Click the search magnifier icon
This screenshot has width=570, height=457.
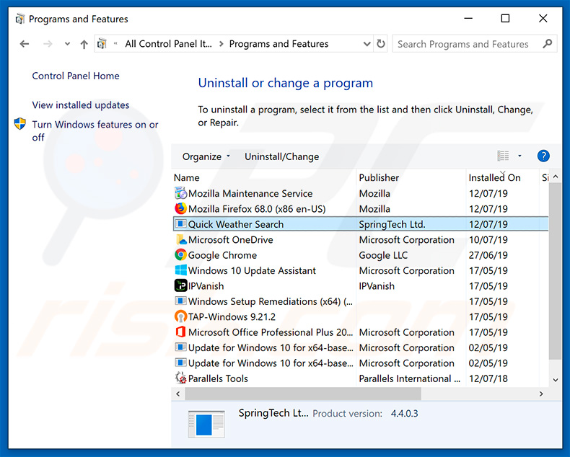548,44
